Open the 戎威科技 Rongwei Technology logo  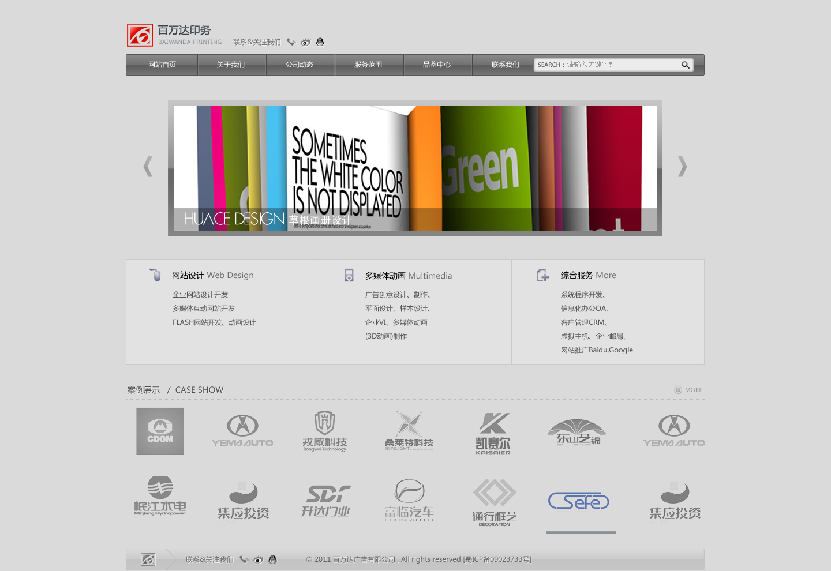(x=325, y=431)
